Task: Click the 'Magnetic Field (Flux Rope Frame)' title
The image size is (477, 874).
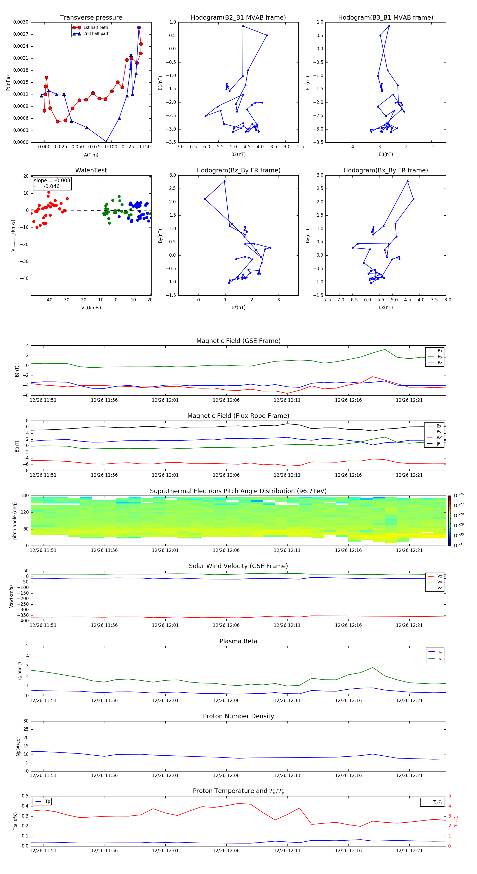Action: tap(238, 416)
